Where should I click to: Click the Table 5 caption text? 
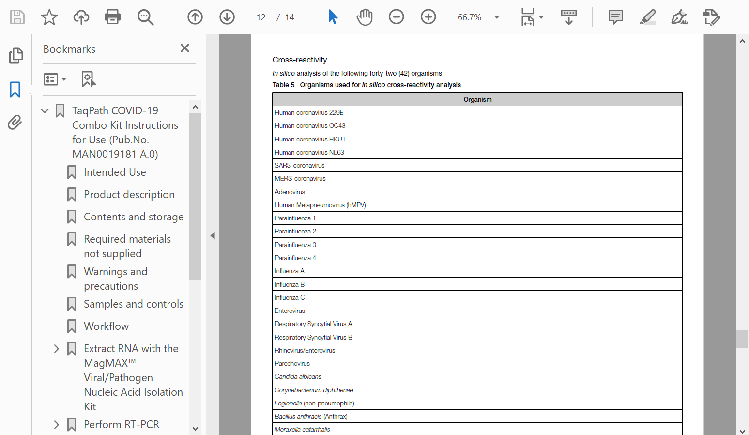pos(367,85)
